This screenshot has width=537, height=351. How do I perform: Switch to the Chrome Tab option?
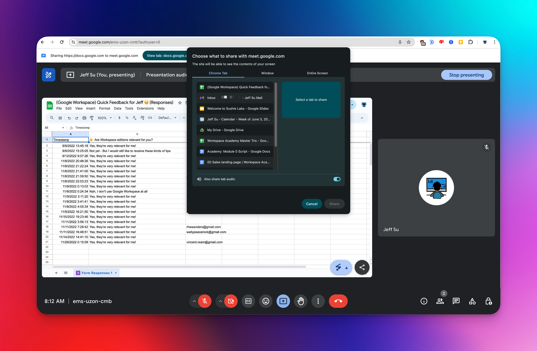[218, 73]
